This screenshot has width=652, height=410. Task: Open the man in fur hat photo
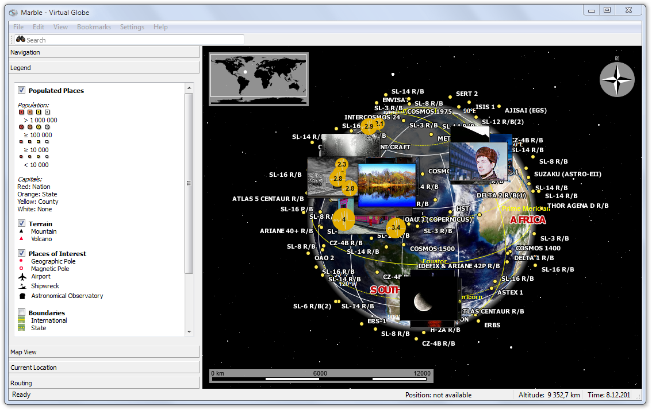tap(478, 162)
